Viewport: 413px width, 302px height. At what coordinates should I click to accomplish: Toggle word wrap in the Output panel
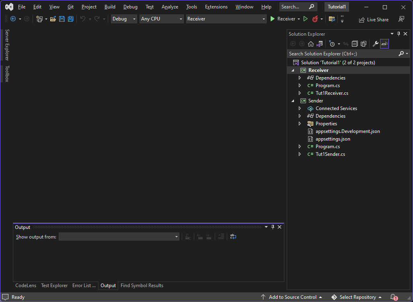(233, 237)
